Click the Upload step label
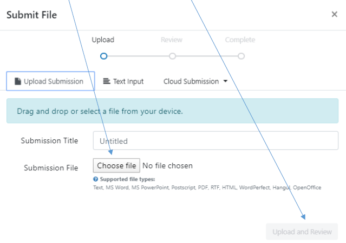 pyautogui.click(x=103, y=40)
